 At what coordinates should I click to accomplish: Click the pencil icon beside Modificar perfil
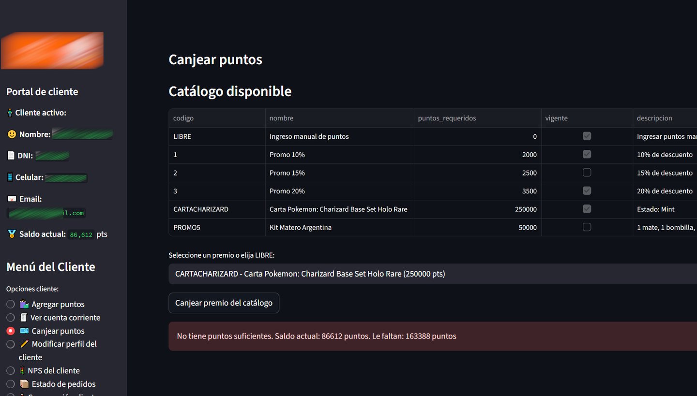(x=24, y=344)
